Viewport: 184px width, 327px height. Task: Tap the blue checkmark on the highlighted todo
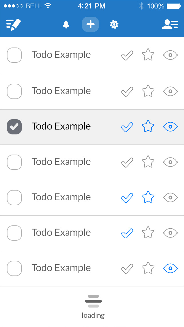pos(127,126)
